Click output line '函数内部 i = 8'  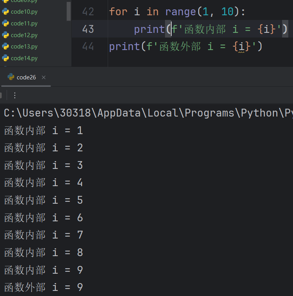pyautogui.click(x=43, y=252)
